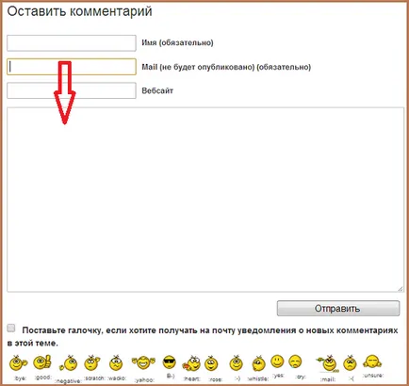Tick the new-comment email notifications checkbox
The width and height of the screenshot is (409, 386).
click(11, 329)
